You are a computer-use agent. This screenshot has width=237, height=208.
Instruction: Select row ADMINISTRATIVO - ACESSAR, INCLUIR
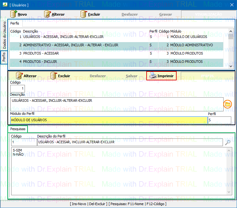click(x=70, y=45)
